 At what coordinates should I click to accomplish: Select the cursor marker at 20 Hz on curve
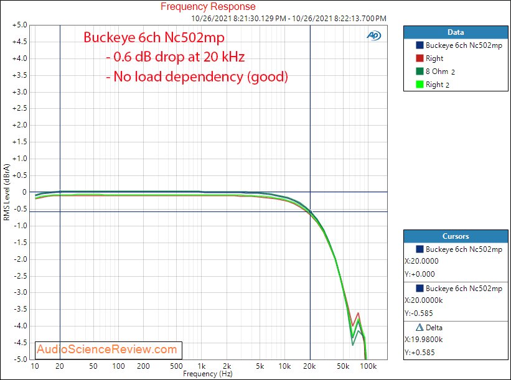click(60, 192)
